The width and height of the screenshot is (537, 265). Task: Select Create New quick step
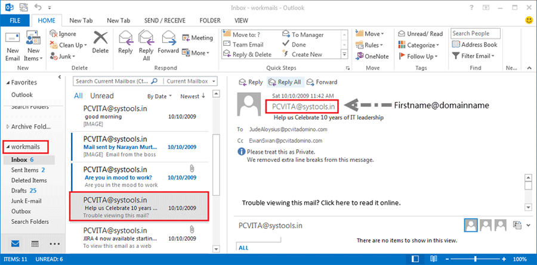[302, 54]
